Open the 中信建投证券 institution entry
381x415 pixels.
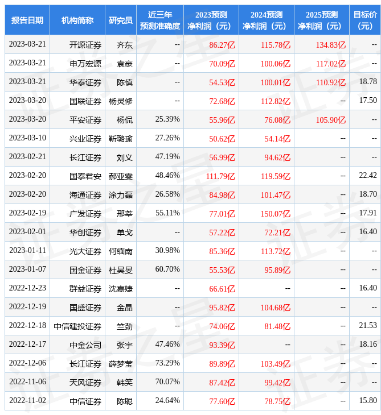77,326
